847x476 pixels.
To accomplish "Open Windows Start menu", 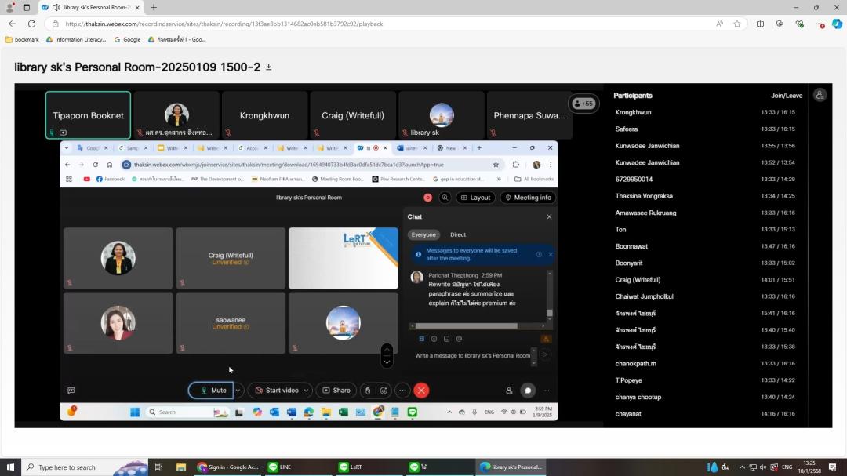I will (9, 467).
